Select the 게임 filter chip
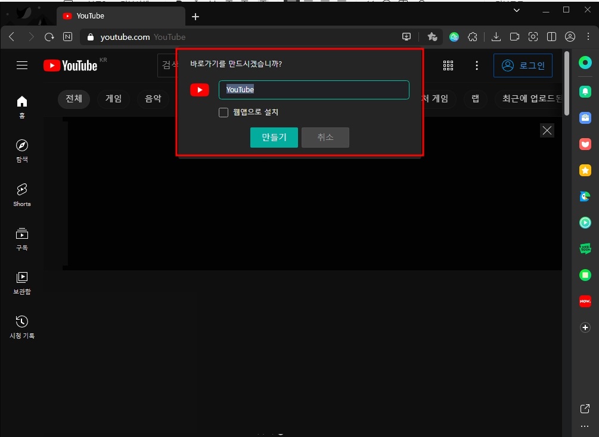Screen dimensions: 599x437 tap(113, 98)
